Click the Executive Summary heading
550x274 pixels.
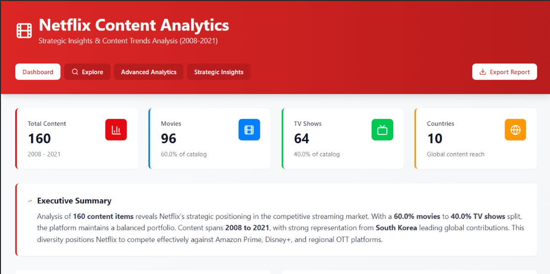[74, 201]
